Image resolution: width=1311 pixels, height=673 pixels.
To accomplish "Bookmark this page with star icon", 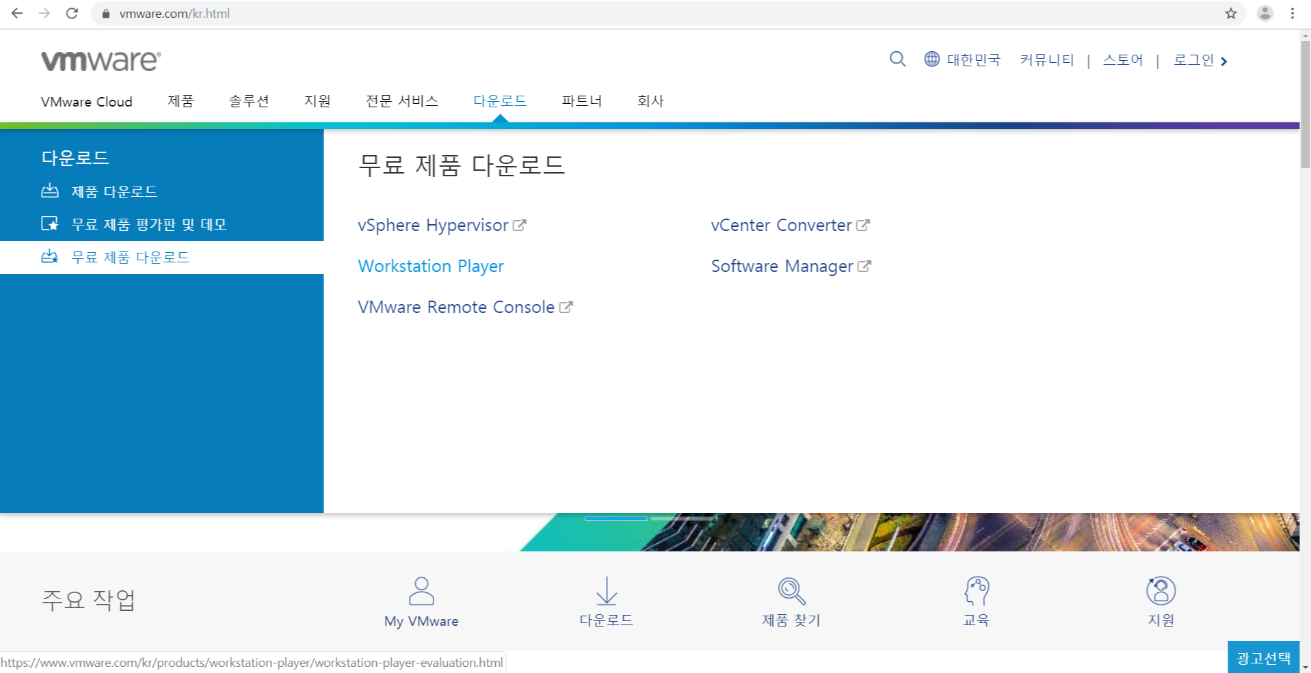I will pos(1231,13).
